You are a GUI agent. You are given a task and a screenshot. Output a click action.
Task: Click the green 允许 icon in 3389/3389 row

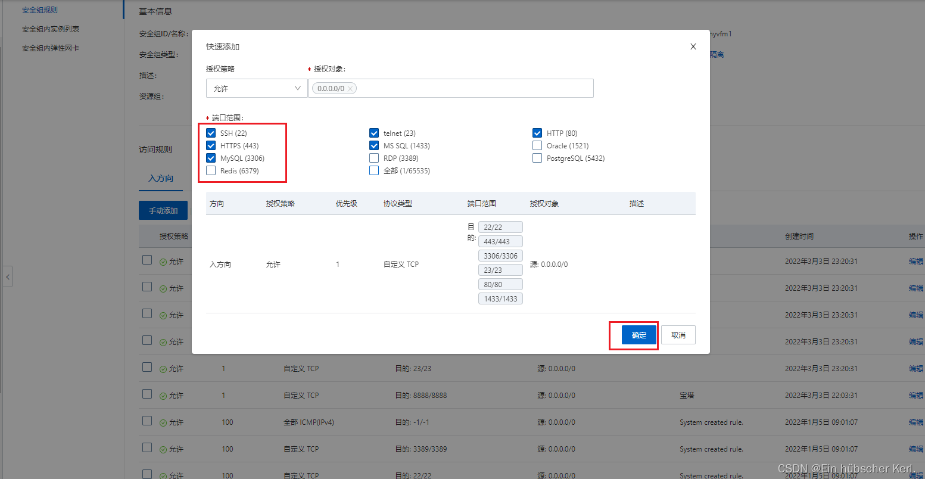pos(163,449)
